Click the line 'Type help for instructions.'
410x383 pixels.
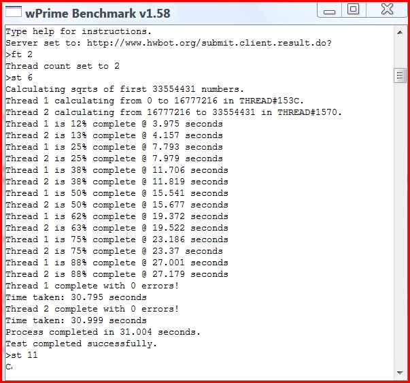79,32
